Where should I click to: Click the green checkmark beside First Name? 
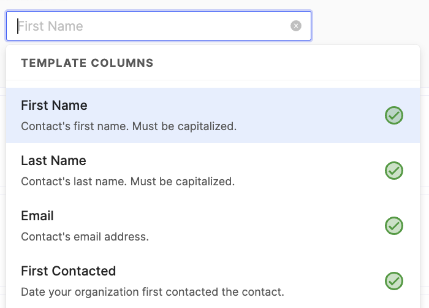point(394,115)
